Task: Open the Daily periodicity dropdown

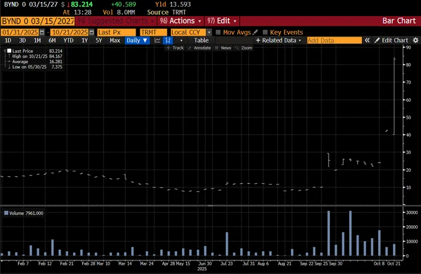Action: (x=137, y=40)
